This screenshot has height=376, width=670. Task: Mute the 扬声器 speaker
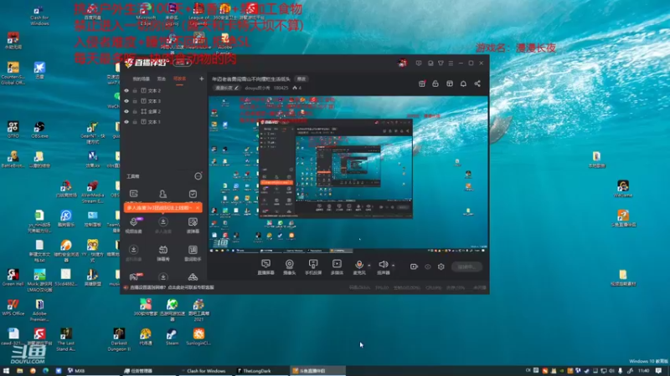point(383,267)
